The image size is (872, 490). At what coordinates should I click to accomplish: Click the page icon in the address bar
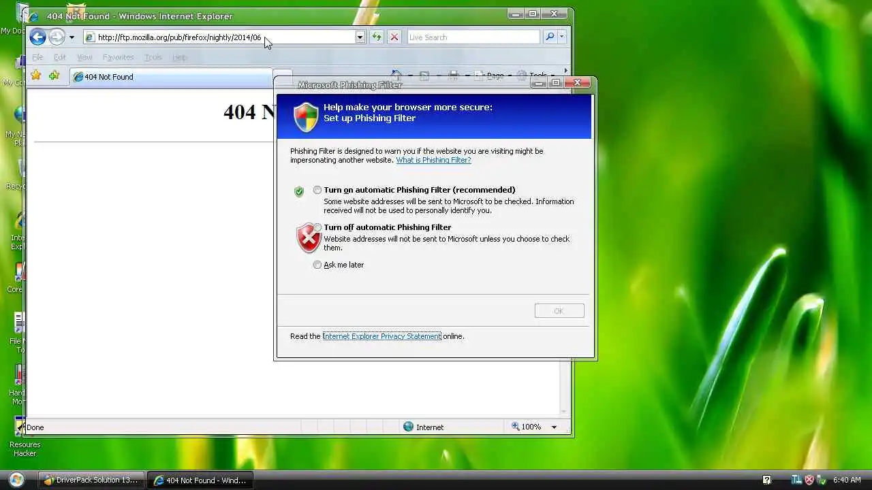tap(90, 37)
